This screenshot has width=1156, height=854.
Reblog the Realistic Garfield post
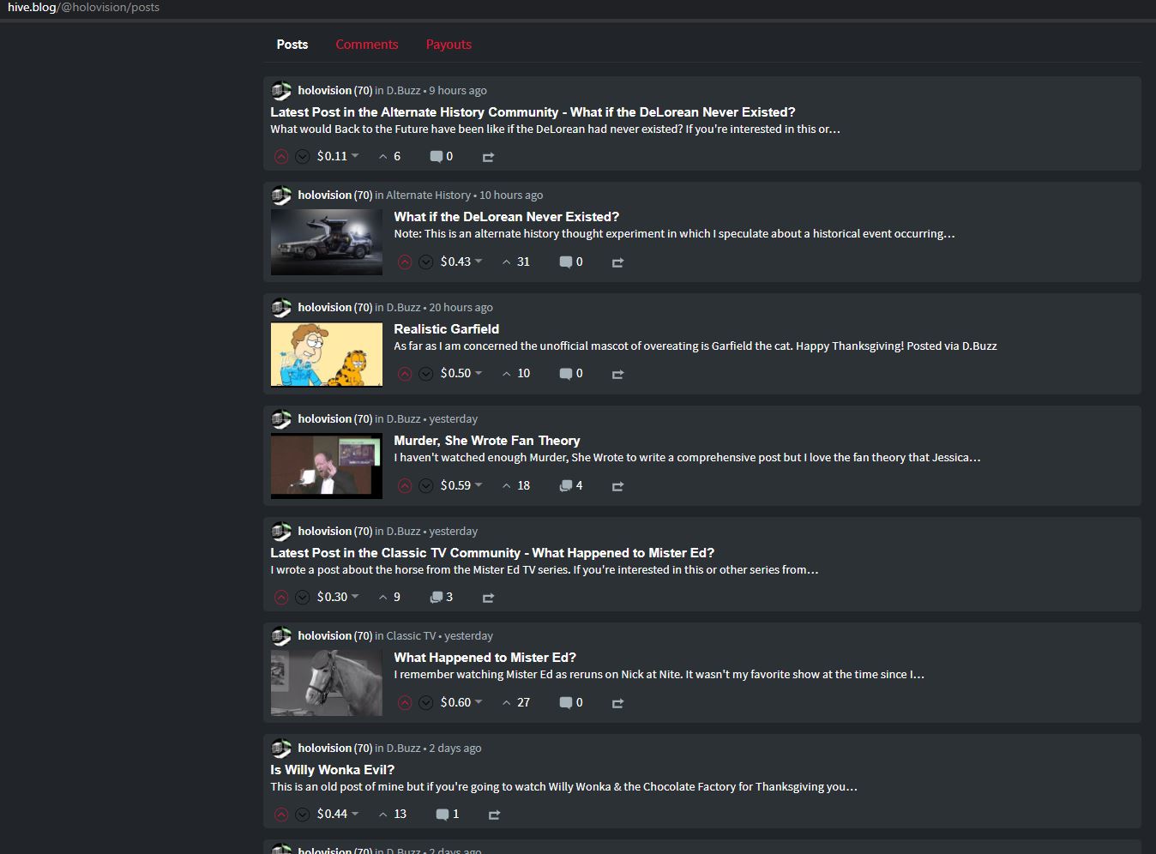[x=617, y=375]
